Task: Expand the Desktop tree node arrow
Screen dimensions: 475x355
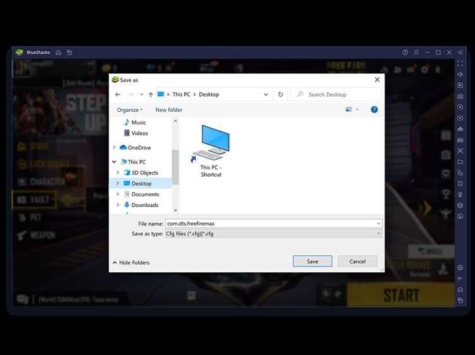Action: pyautogui.click(x=118, y=183)
